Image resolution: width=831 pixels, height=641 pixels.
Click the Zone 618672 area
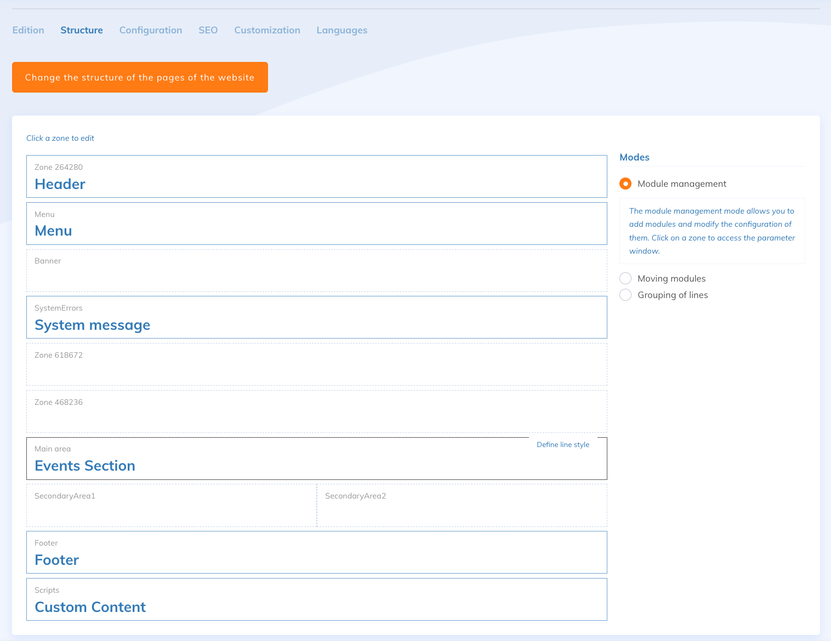[x=316, y=364]
